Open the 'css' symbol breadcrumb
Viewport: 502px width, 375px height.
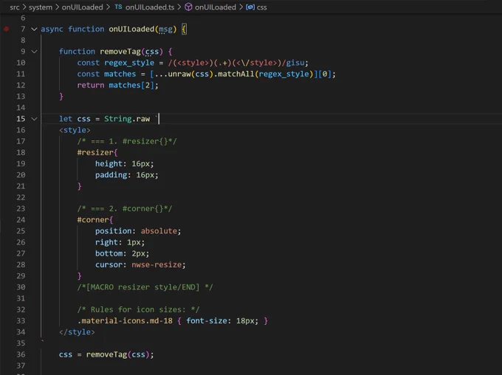tap(261, 7)
